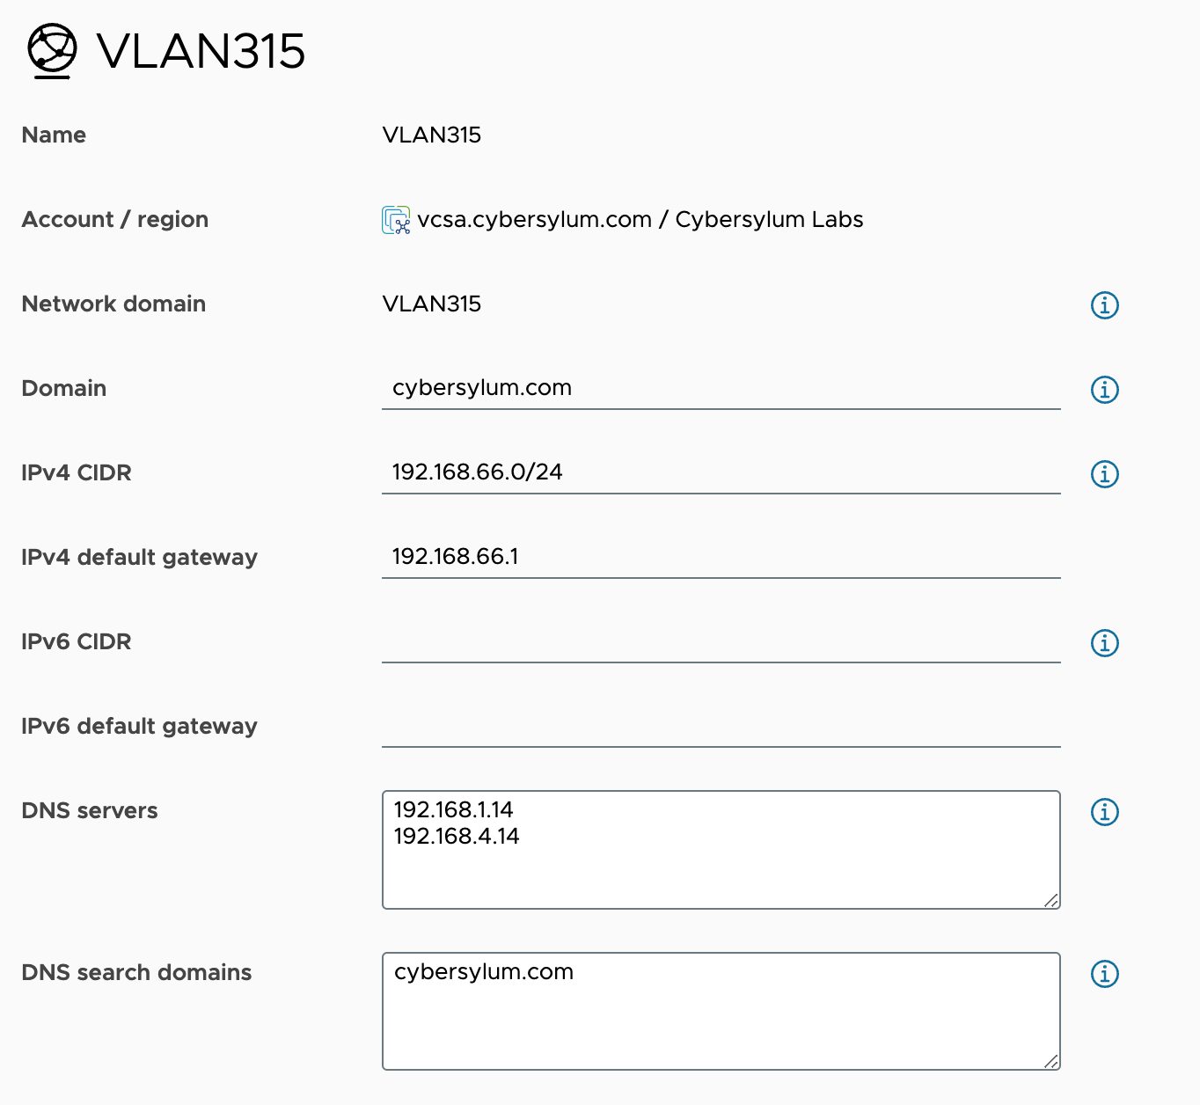Click DNS search domains info icon

[x=1104, y=974]
